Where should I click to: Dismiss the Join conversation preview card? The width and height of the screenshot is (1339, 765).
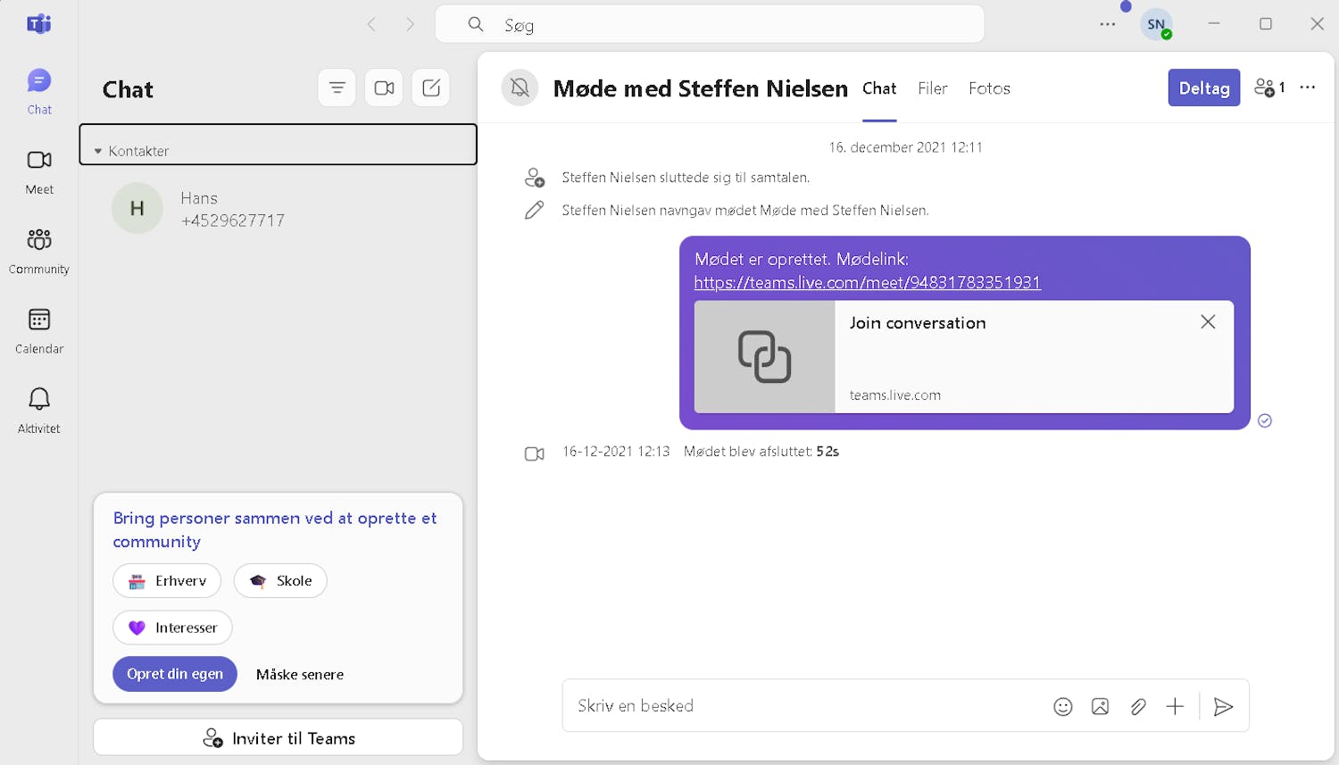click(x=1208, y=321)
